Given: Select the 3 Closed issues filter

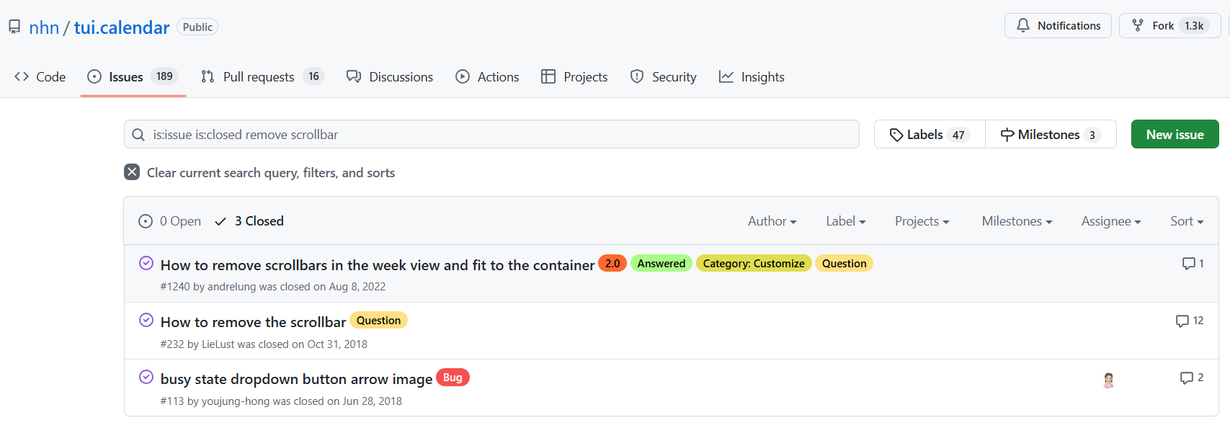Looking at the screenshot, I should pos(249,221).
